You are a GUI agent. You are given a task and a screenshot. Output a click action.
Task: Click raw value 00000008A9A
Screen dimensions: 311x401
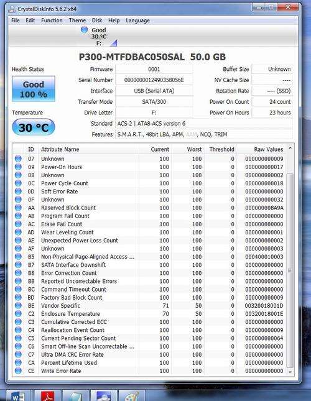(264, 208)
